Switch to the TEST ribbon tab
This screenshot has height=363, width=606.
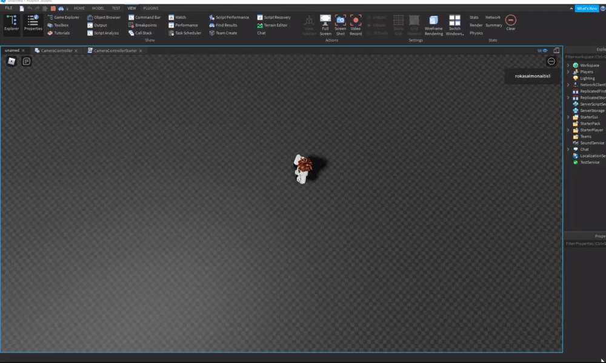coord(116,8)
